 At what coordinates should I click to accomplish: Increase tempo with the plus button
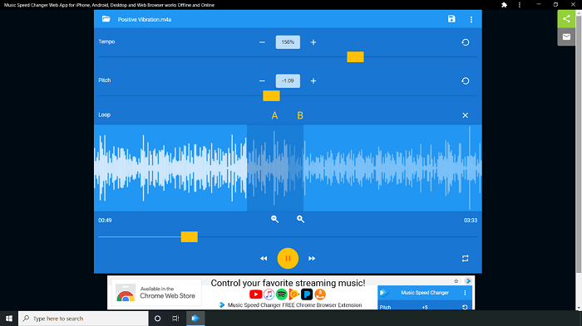[x=313, y=42]
